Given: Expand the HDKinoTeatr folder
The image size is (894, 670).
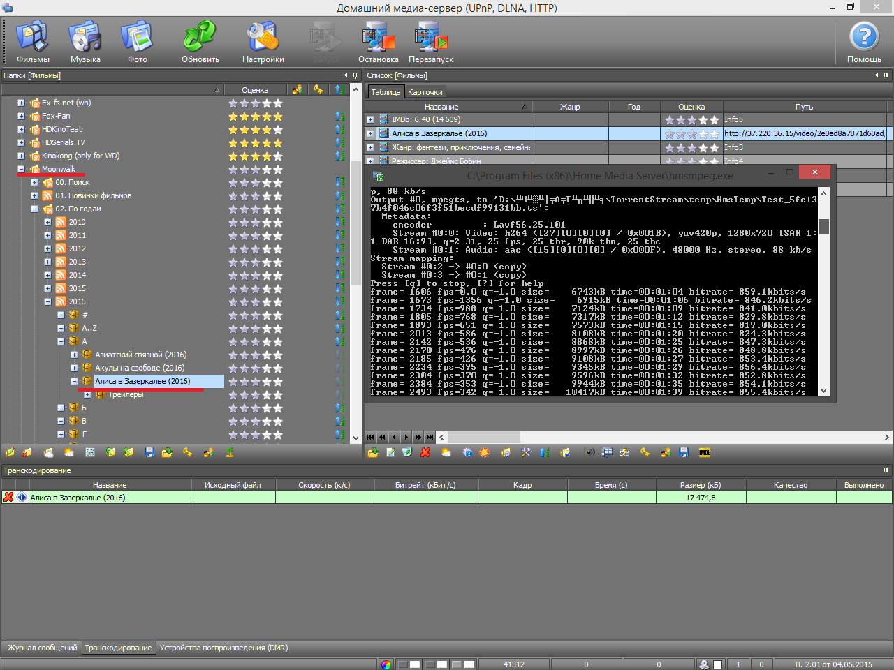Looking at the screenshot, I should click(21, 129).
